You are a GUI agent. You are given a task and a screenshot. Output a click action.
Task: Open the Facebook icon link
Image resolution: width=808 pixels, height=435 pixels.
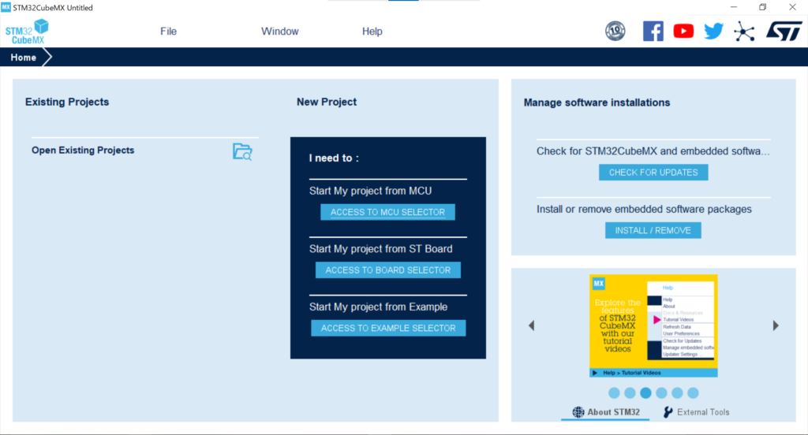(653, 32)
